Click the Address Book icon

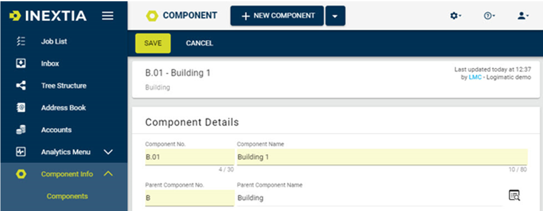point(20,108)
